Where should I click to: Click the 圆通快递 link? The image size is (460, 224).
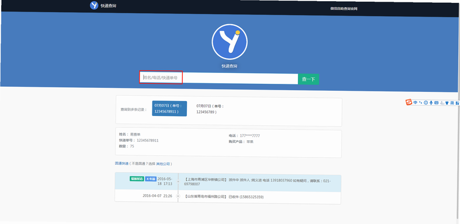click(122, 164)
